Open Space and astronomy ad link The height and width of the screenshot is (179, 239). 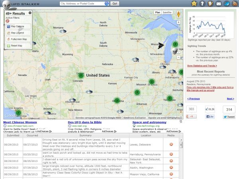(149, 122)
